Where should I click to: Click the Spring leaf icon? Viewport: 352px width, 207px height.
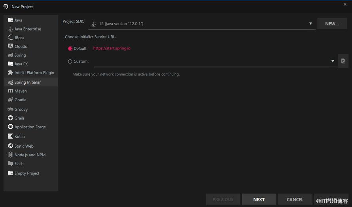click(x=10, y=55)
